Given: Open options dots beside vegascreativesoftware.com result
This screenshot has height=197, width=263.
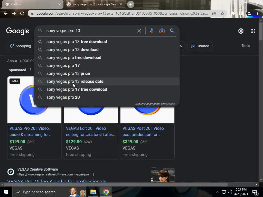Looking at the screenshot, I should (93, 174).
